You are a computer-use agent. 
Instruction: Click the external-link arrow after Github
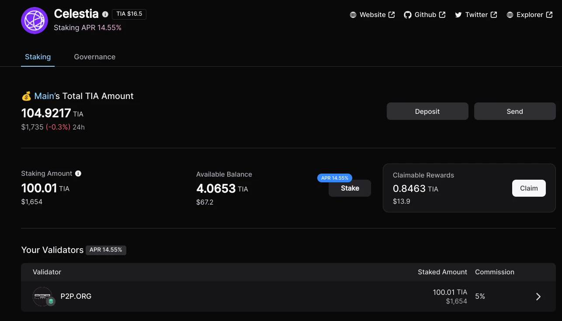[442, 15]
